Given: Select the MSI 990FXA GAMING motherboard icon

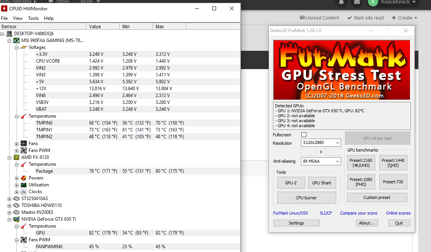Looking at the screenshot, I should point(16,40).
